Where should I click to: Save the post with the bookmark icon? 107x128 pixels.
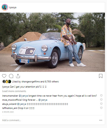click(x=101, y=76)
